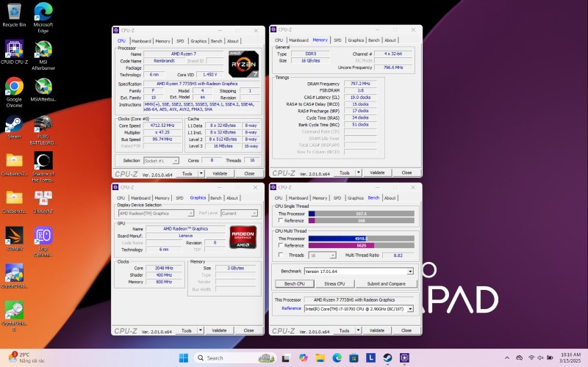Open File Explorer from the taskbar
Screen dimensions: 588x367
(x=320, y=358)
